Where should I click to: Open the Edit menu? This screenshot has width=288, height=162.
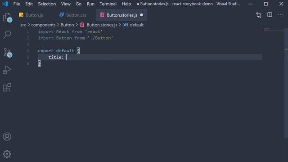tap(29, 4)
